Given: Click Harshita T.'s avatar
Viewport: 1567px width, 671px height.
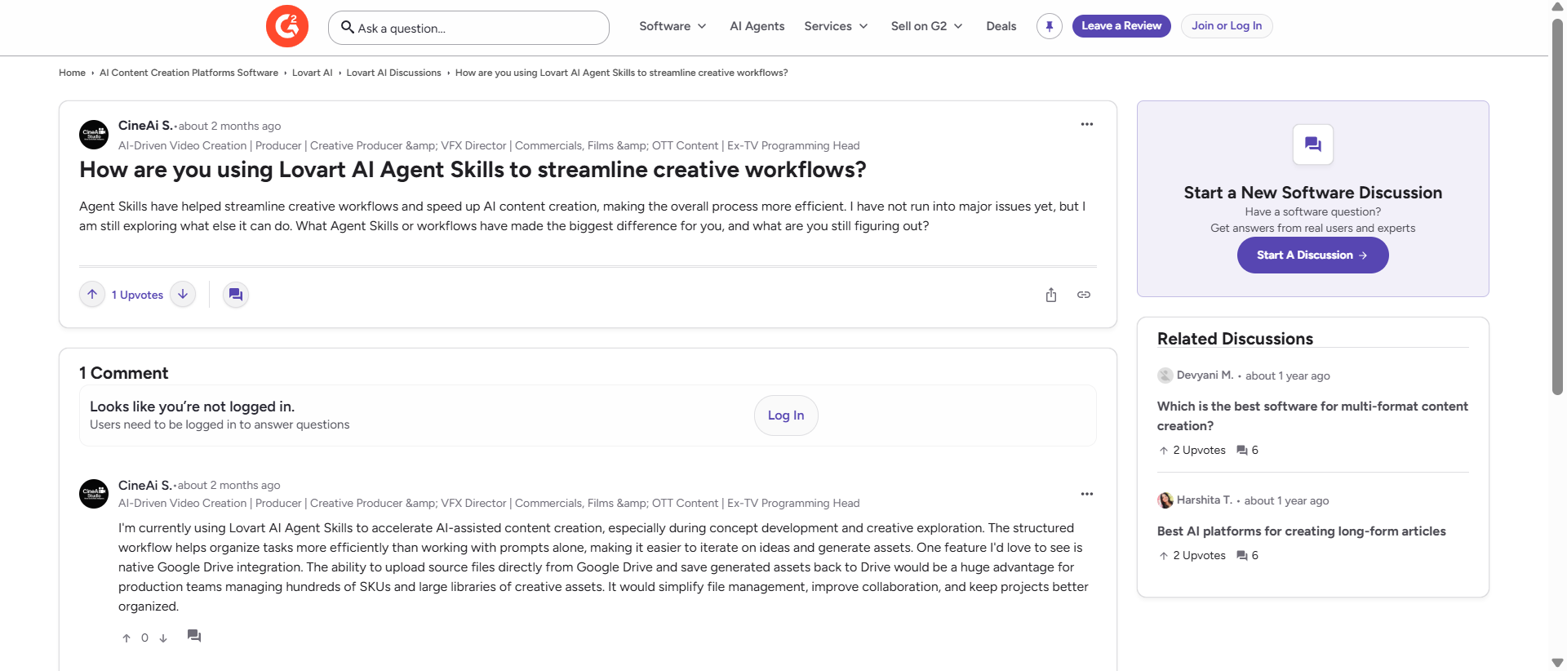Looking at the screenshot, I should coord(1165,500).
